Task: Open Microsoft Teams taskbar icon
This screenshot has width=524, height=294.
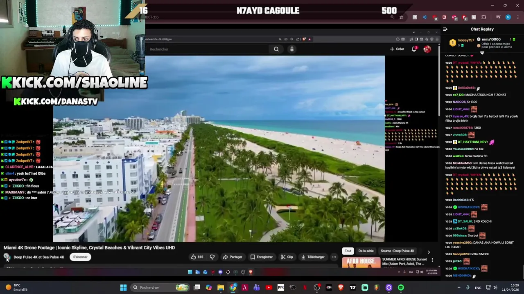Action: (257, 287)
